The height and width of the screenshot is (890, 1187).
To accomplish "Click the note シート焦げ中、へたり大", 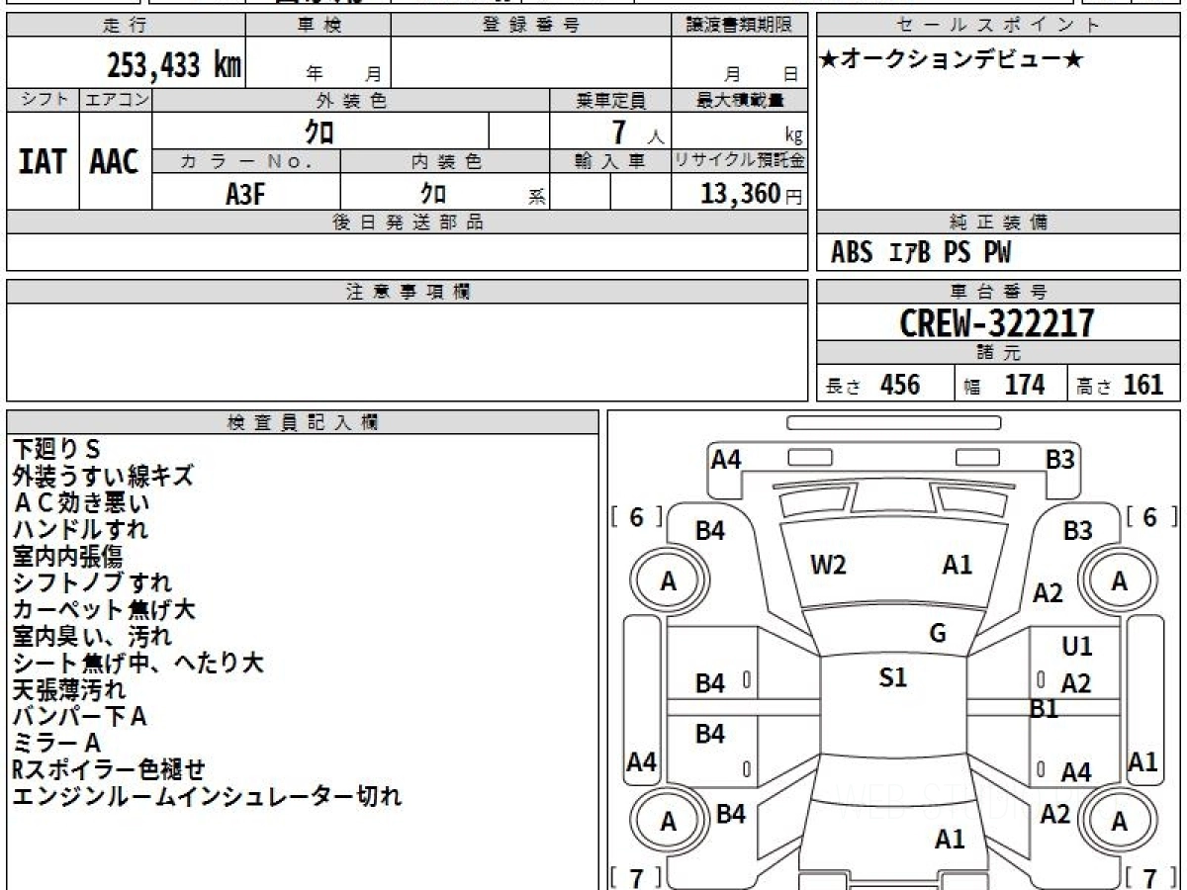I will (x=138, y=663).
